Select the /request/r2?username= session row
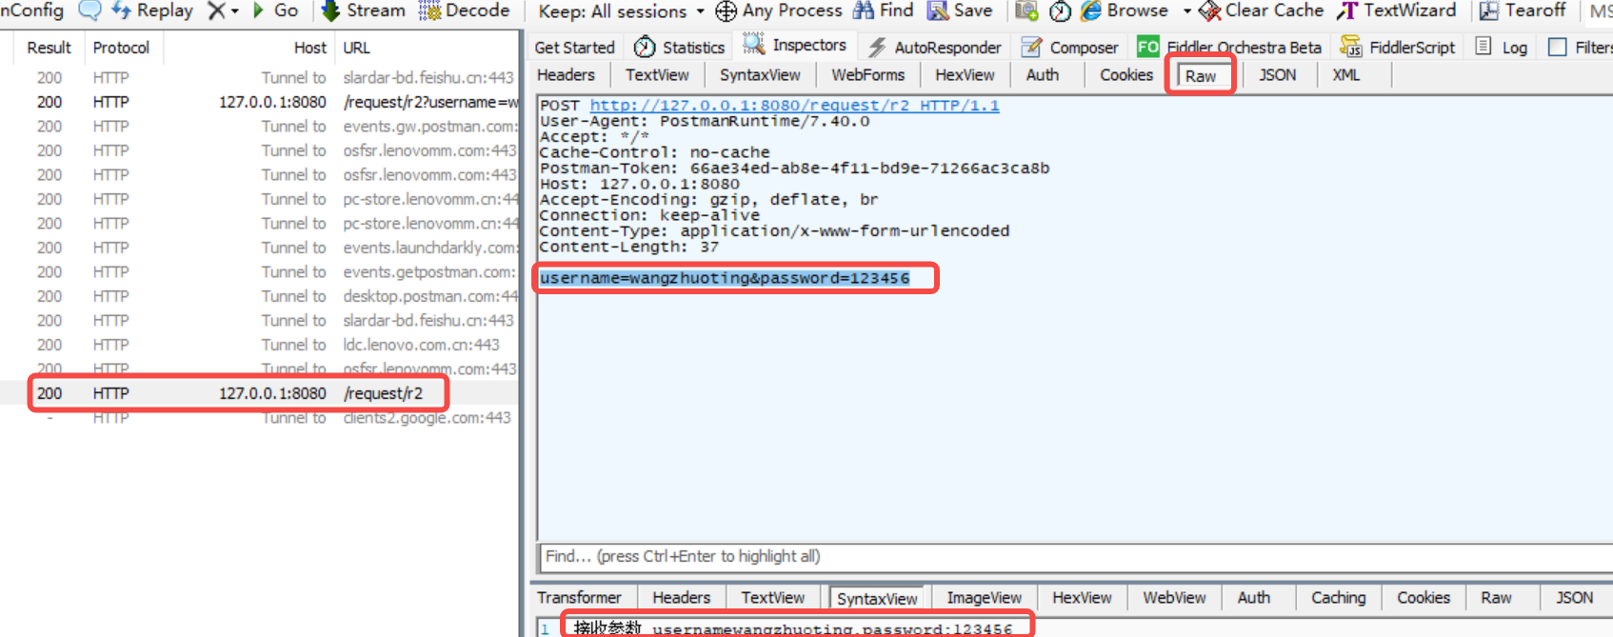The height and width of the screenshot is (637, 1613). pos(260,102)
